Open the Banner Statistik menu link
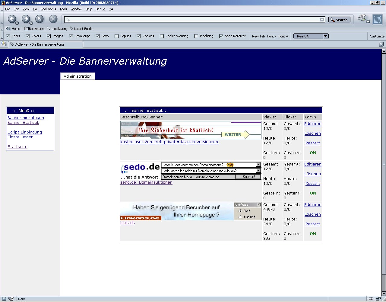 coord(23,123)
